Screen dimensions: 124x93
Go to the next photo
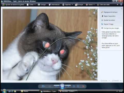pos(68,86)
